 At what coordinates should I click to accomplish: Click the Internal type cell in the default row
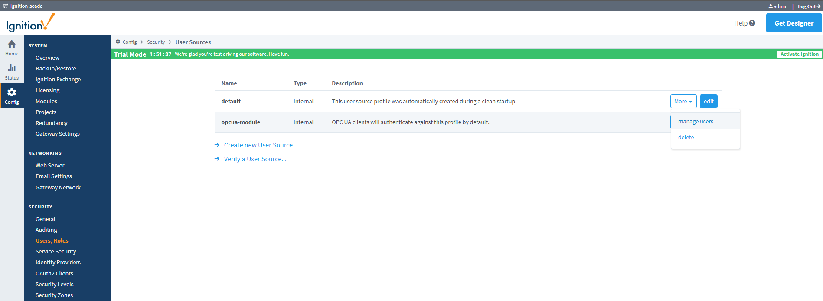coord(304,101)
